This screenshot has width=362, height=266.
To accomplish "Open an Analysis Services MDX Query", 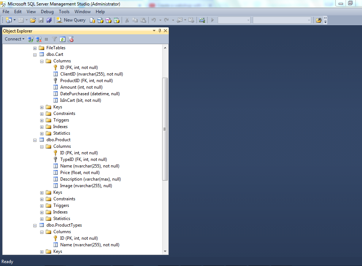I will pos(100,20).
